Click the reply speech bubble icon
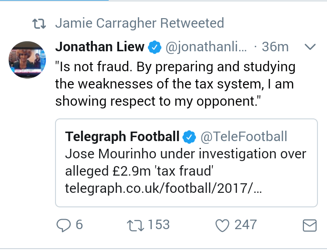This screenshot has height=250, width=327. [63, 225]
